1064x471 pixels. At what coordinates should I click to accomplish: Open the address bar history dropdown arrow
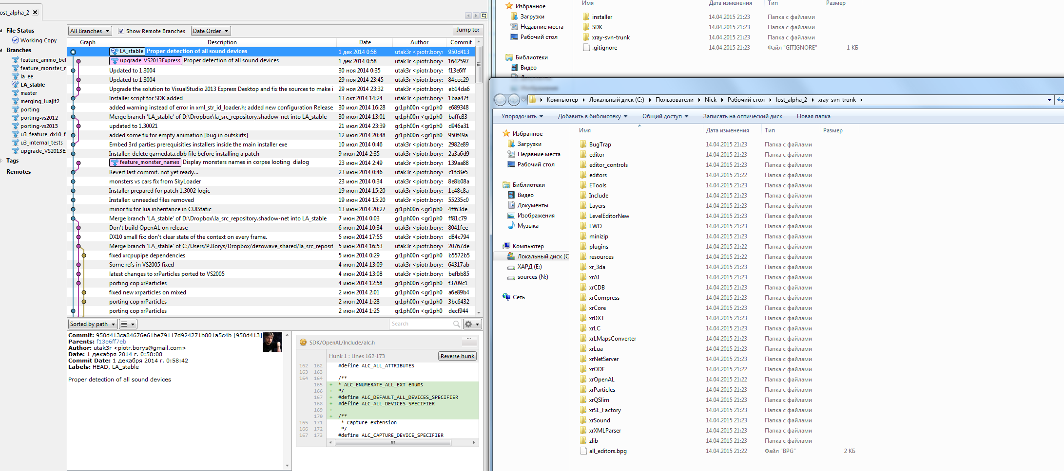click(1049, 100)
